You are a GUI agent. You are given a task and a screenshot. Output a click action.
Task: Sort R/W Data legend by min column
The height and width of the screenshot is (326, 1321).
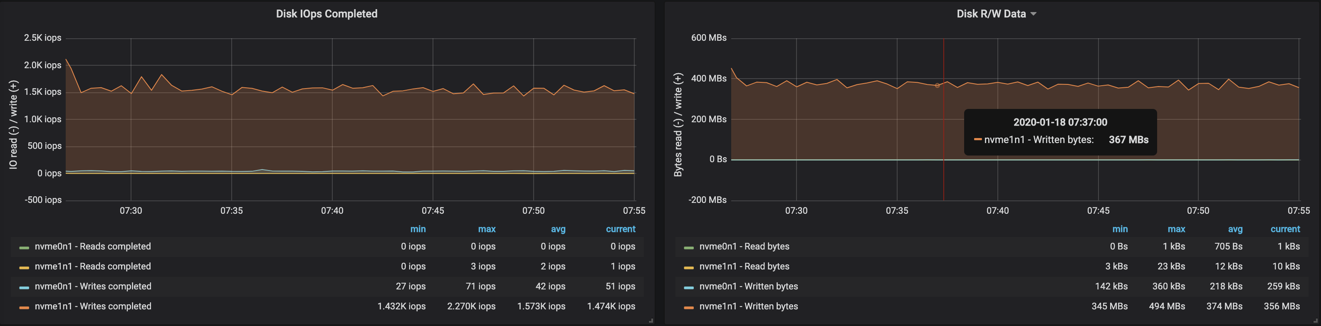[1120, 229]
